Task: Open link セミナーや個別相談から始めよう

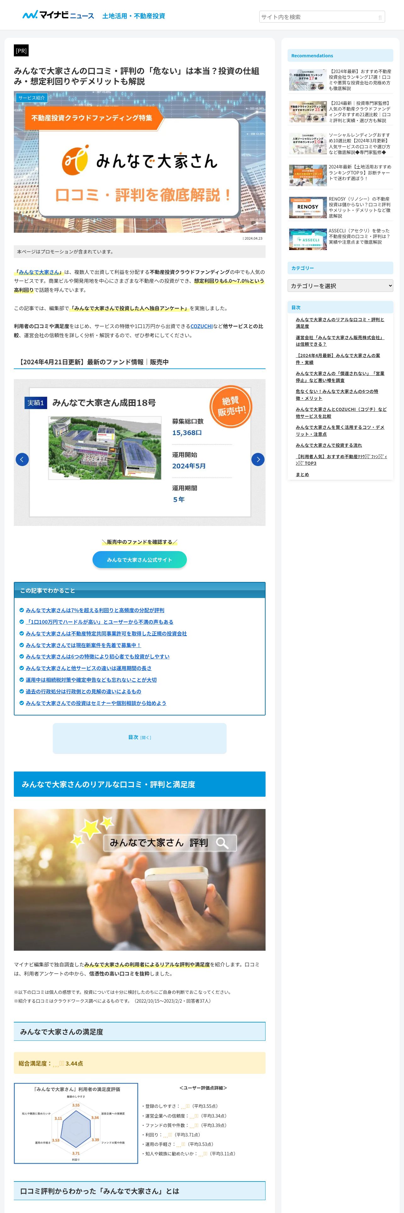Action: (96, 703)
